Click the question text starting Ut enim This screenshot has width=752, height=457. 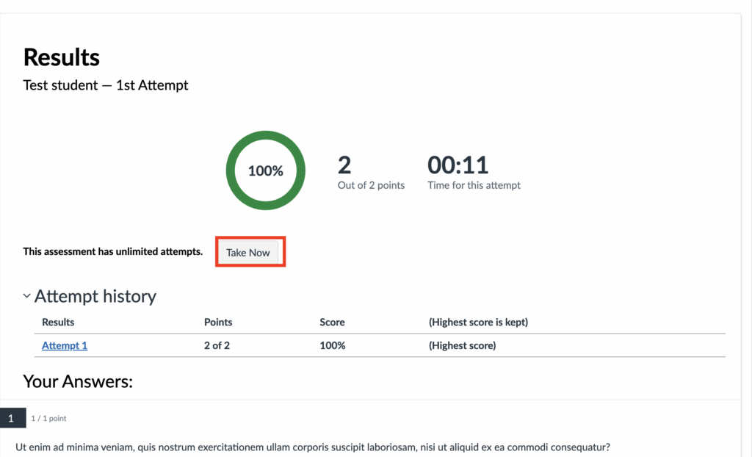pyautogui.click(x=313, y=447)
